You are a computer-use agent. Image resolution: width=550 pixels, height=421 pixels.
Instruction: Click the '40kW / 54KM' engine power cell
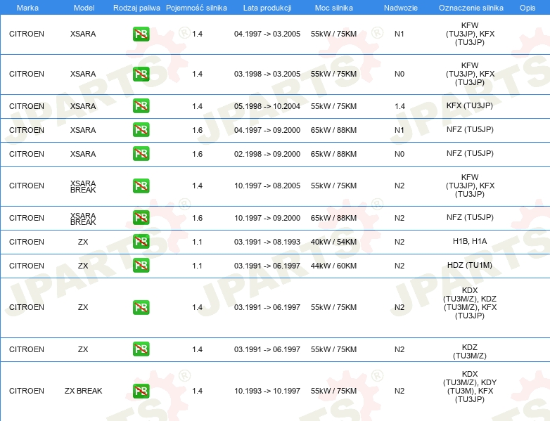click(x=333, y=242)
